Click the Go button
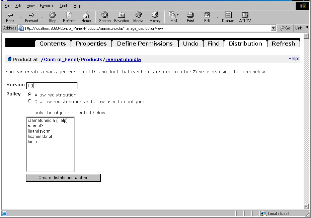 285,28
